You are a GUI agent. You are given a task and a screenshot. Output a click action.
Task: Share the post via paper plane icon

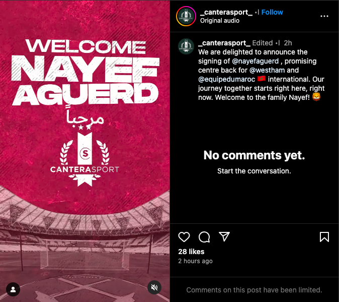point(224,236)
